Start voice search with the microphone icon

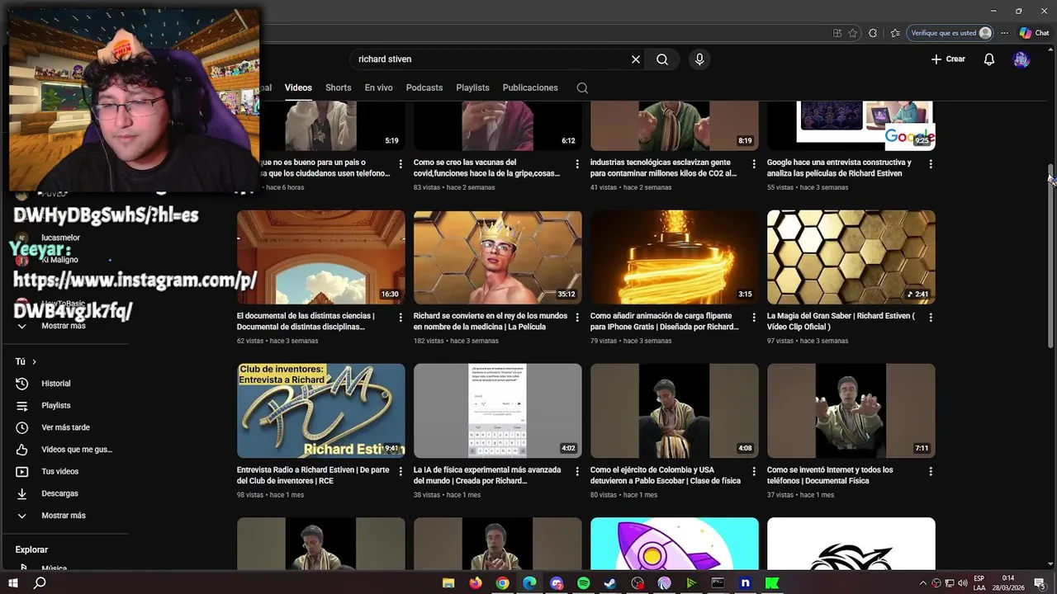coord(699,59)
